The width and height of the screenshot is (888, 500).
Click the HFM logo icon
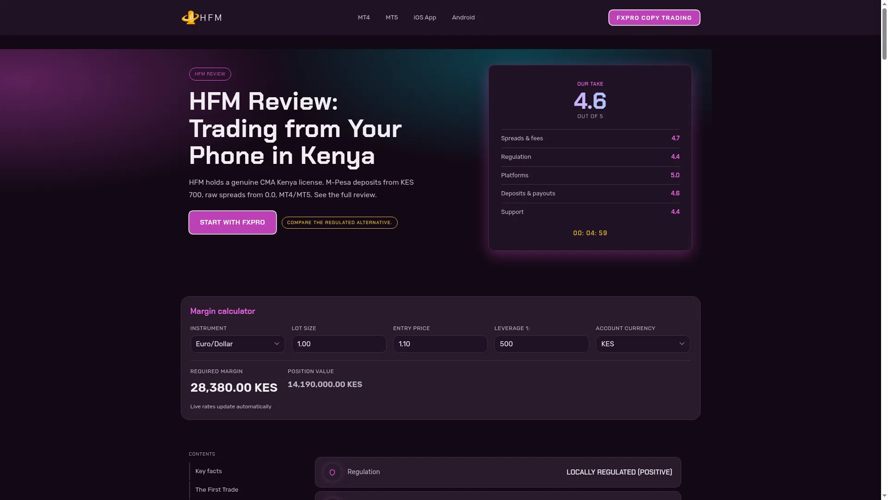pyautogui.click(x=190, y=18)
